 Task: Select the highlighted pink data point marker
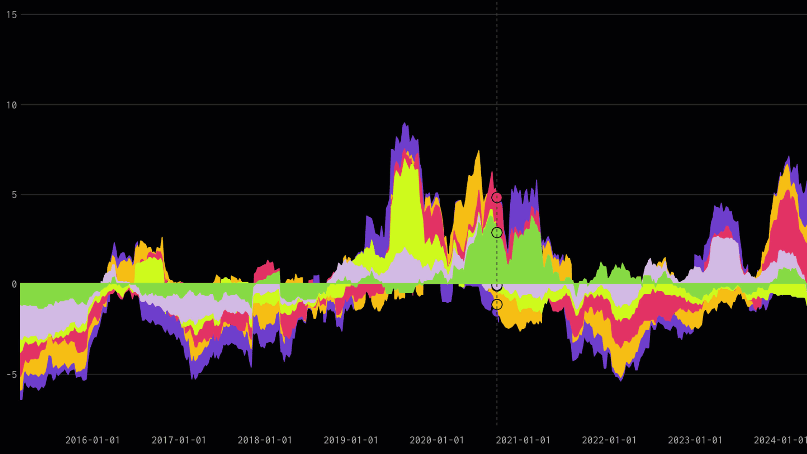click(x=497, y=197)
